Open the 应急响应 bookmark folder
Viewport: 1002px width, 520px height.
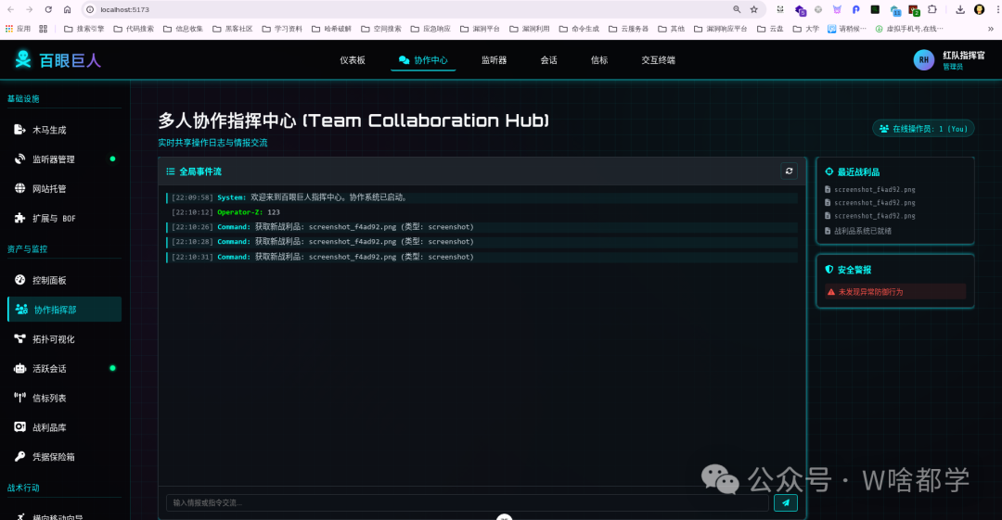(430, 29)
